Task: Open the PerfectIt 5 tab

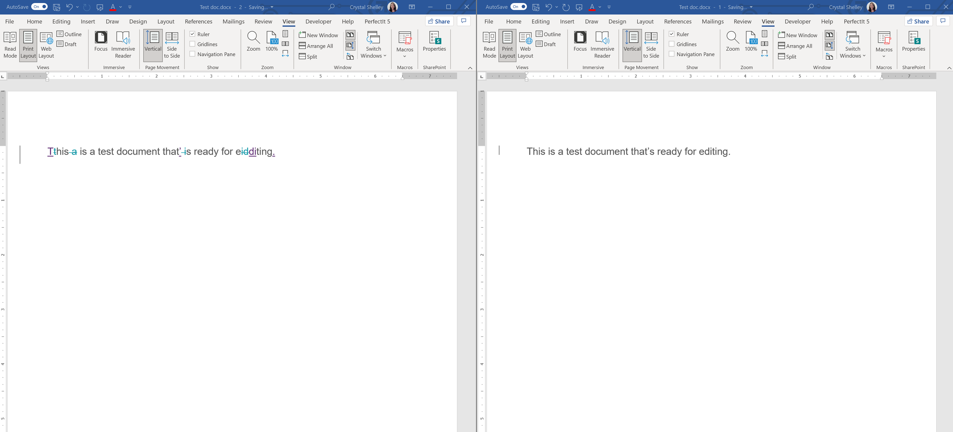Action: (377, 21)
